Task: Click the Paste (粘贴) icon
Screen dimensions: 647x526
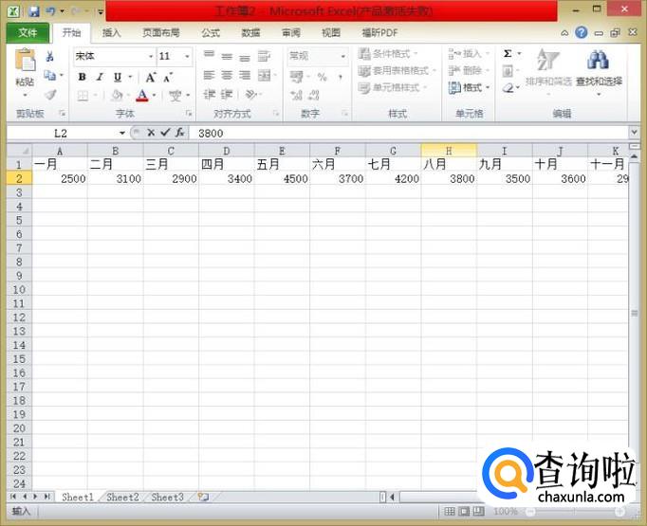Action: point(25,66)
